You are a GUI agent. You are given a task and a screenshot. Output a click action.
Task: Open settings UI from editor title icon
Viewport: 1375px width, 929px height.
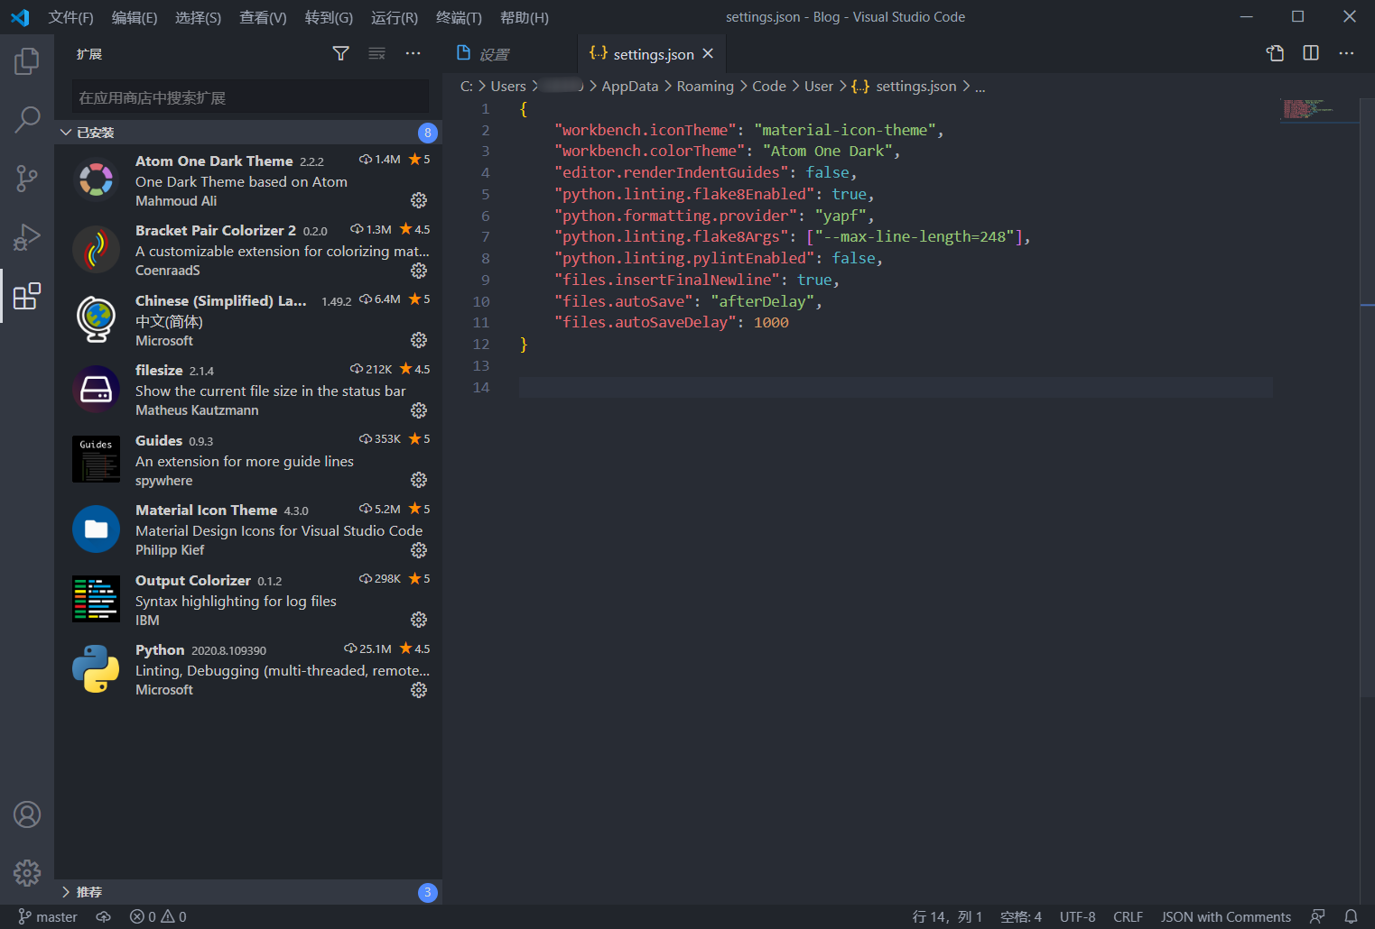[1275, 53]
